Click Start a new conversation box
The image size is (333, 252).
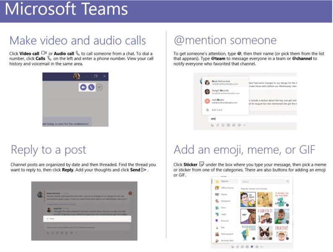pyautogui.click(x=87, y=227)
